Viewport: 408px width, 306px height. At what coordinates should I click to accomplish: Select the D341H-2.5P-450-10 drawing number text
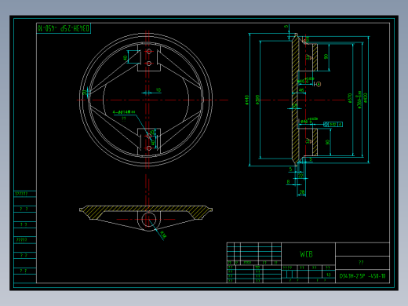362,276
